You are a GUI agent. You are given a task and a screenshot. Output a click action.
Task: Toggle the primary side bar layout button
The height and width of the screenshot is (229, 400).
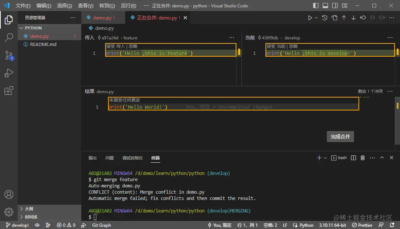[315, 6]
